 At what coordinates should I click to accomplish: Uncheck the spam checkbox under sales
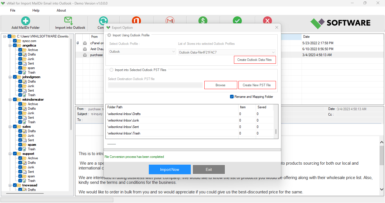(x=20, y=145)
